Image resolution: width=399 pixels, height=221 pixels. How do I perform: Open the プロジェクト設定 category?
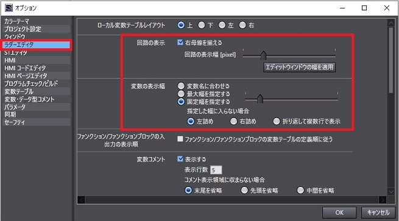pos(37,29)
